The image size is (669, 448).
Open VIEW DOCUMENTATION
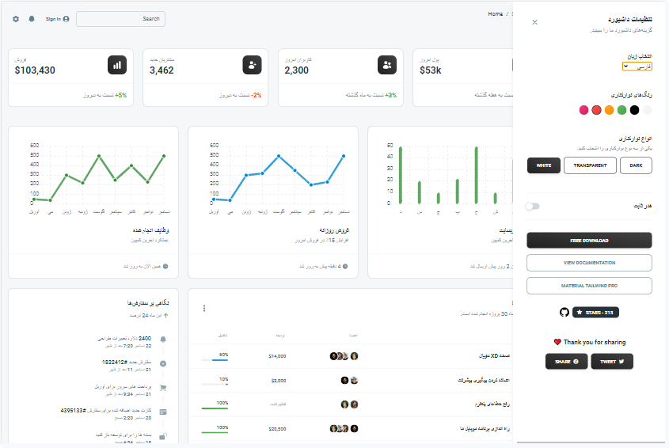tap(589, 263)
